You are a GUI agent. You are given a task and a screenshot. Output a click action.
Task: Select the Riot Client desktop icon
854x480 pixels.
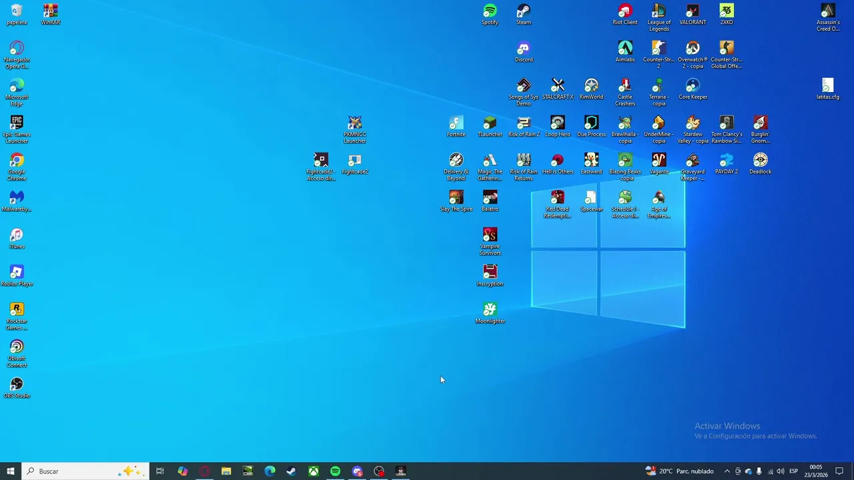(x=625, y=15)
